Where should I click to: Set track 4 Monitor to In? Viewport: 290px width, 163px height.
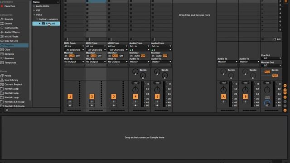(131, 56)
